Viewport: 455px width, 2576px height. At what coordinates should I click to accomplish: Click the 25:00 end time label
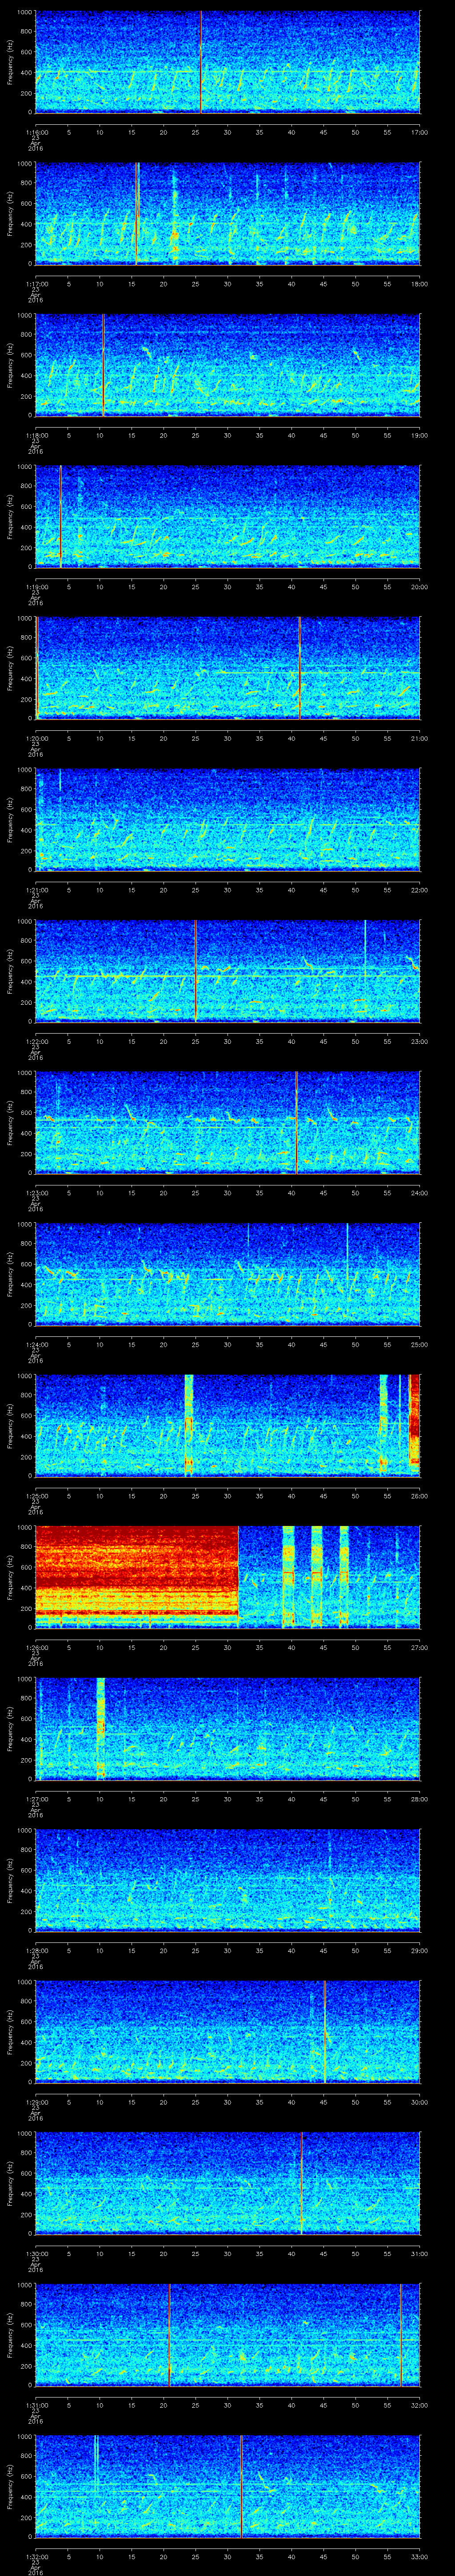(x=419, y=1344)
